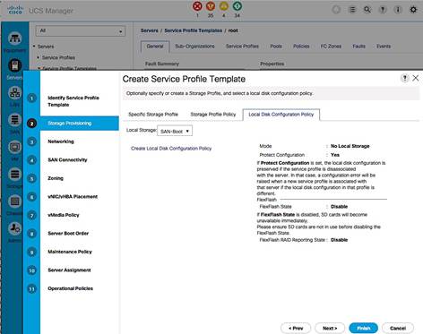Go to Networking wizard step

click(x=61, y=141)
